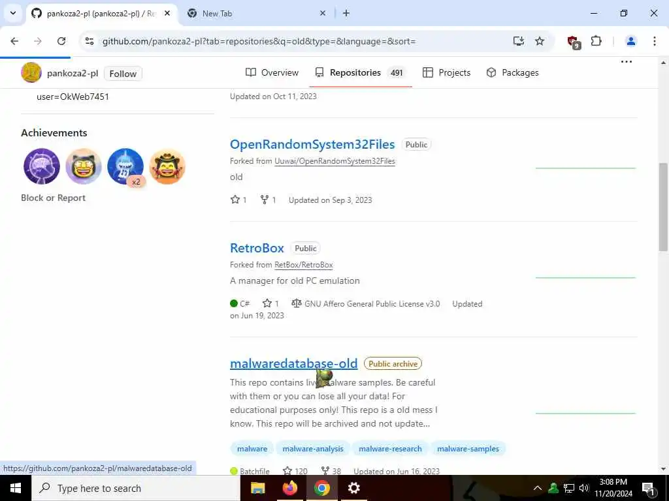
Task: Click the fork count of OpenRandomSystem32Files
Action: coord(269,200)
